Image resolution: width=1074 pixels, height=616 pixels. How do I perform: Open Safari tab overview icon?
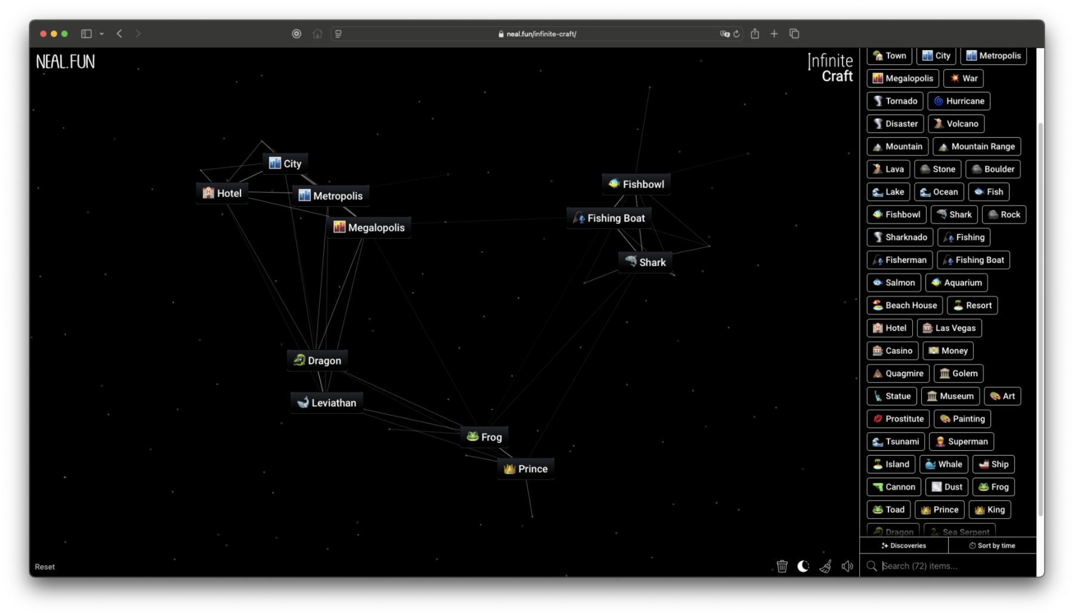[794, 34]
